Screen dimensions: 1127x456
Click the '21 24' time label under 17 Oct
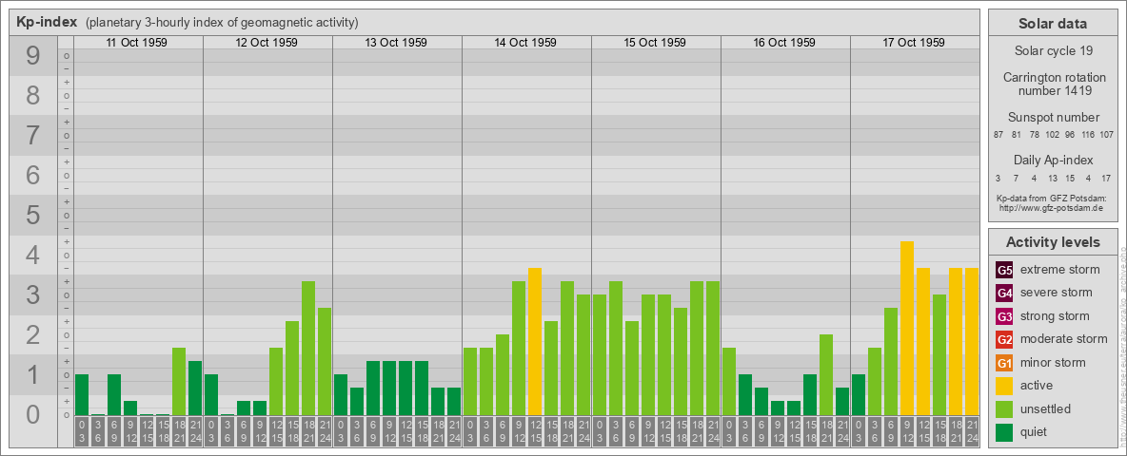(x=972, y=431)
